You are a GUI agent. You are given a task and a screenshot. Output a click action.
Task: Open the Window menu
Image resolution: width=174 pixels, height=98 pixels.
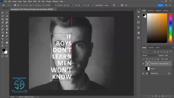(55, 1)
